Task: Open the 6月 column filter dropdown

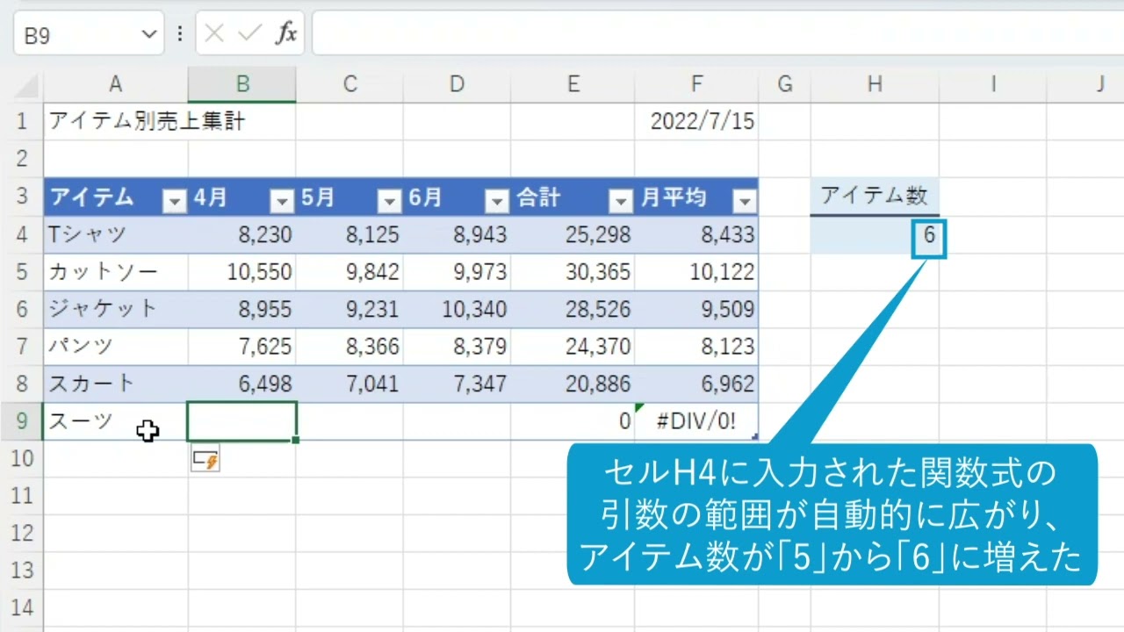Action: (x=497, y=202)
